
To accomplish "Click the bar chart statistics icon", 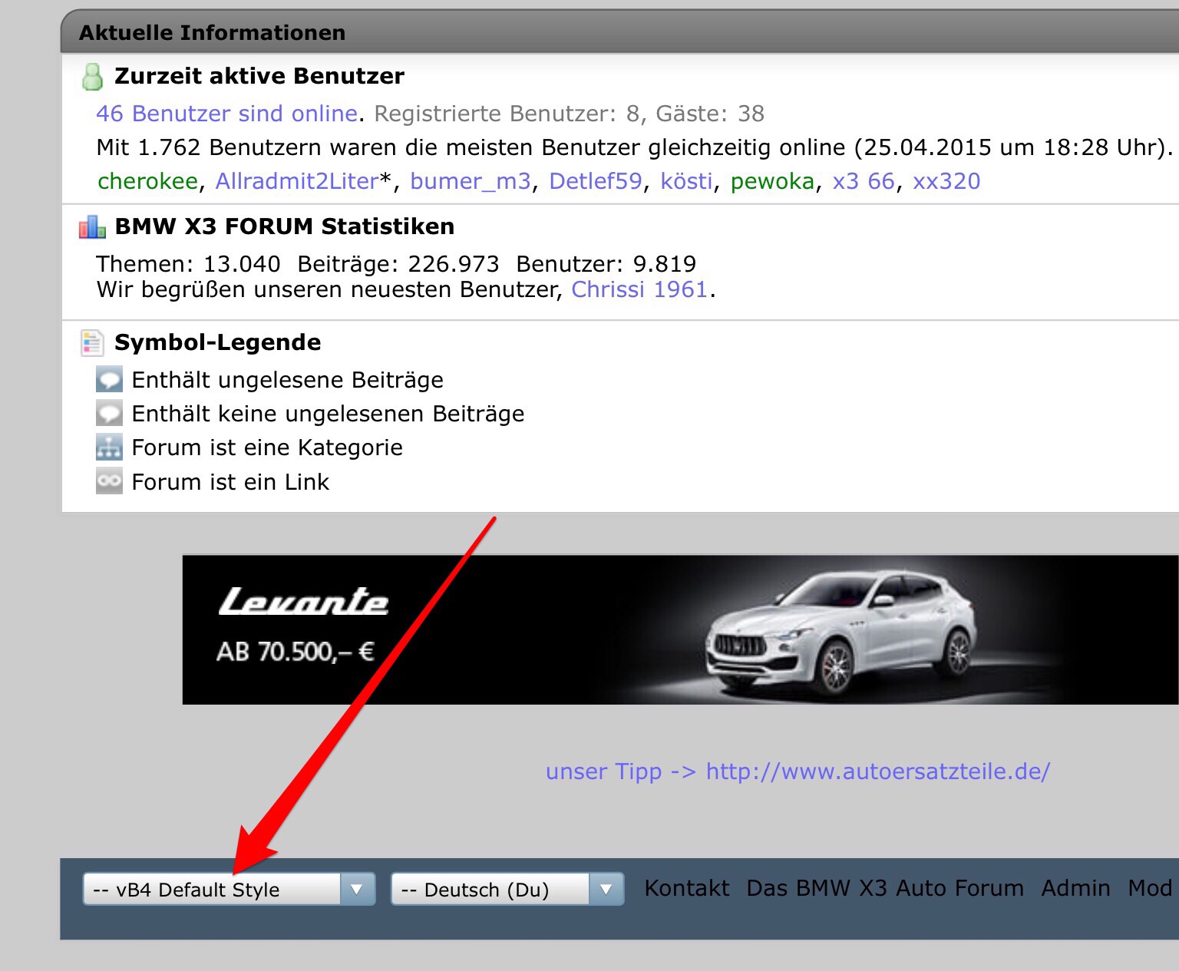I will (92, 227).
